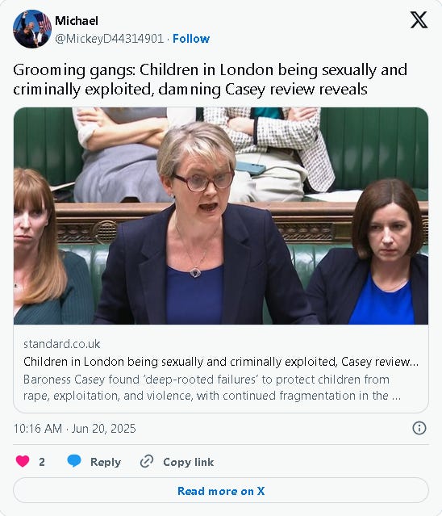The image size is (442, 516).
Task: Open the article preview image
Action: [x=221, y=216]
